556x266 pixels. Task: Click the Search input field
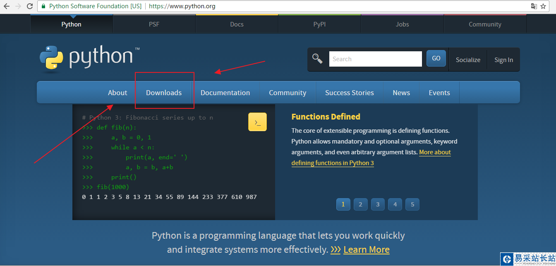pyautogui.click(x=376, y=59)
